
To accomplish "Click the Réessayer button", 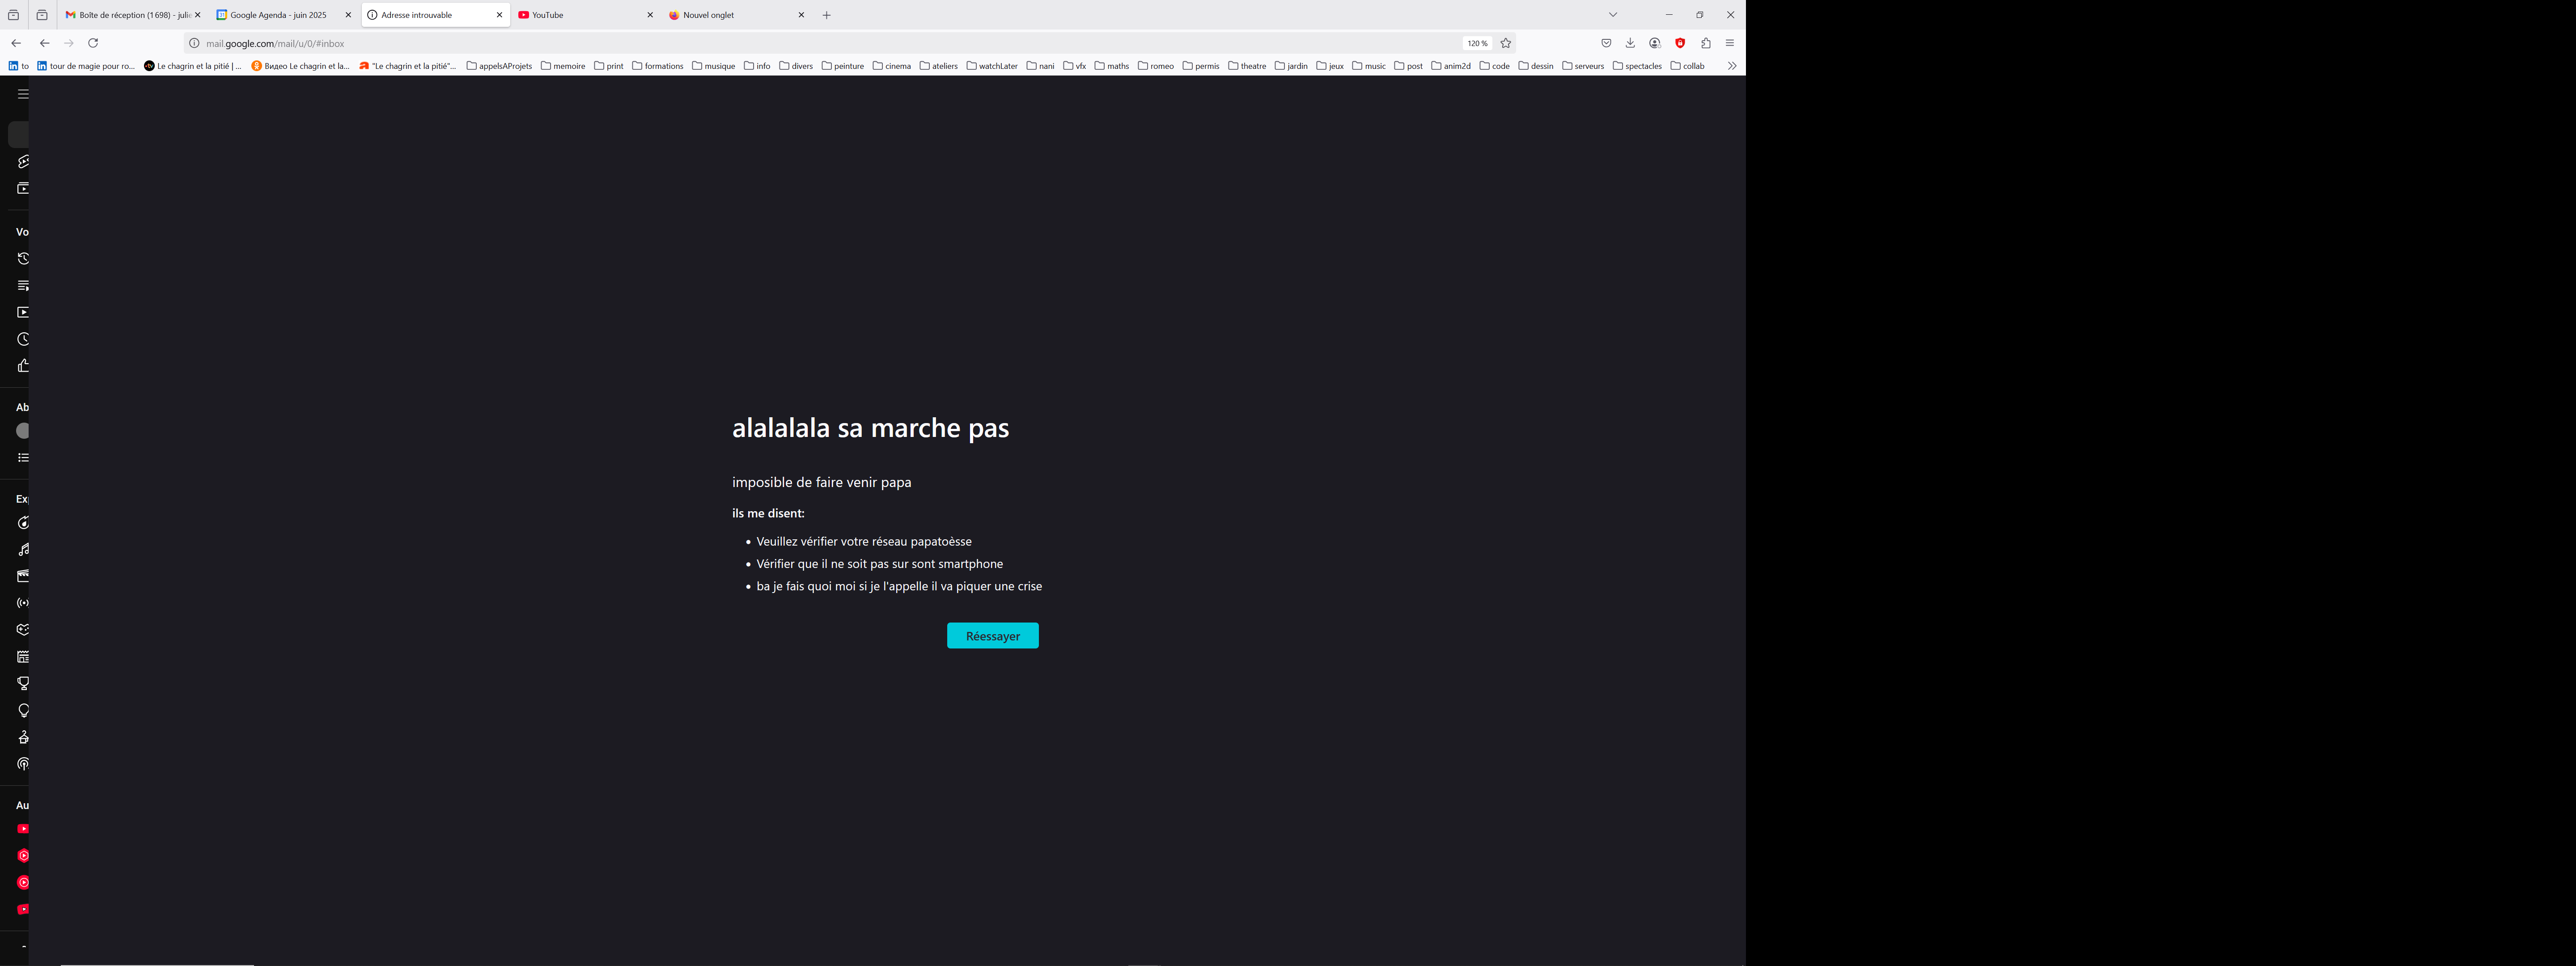I will (x=992, y=636).
